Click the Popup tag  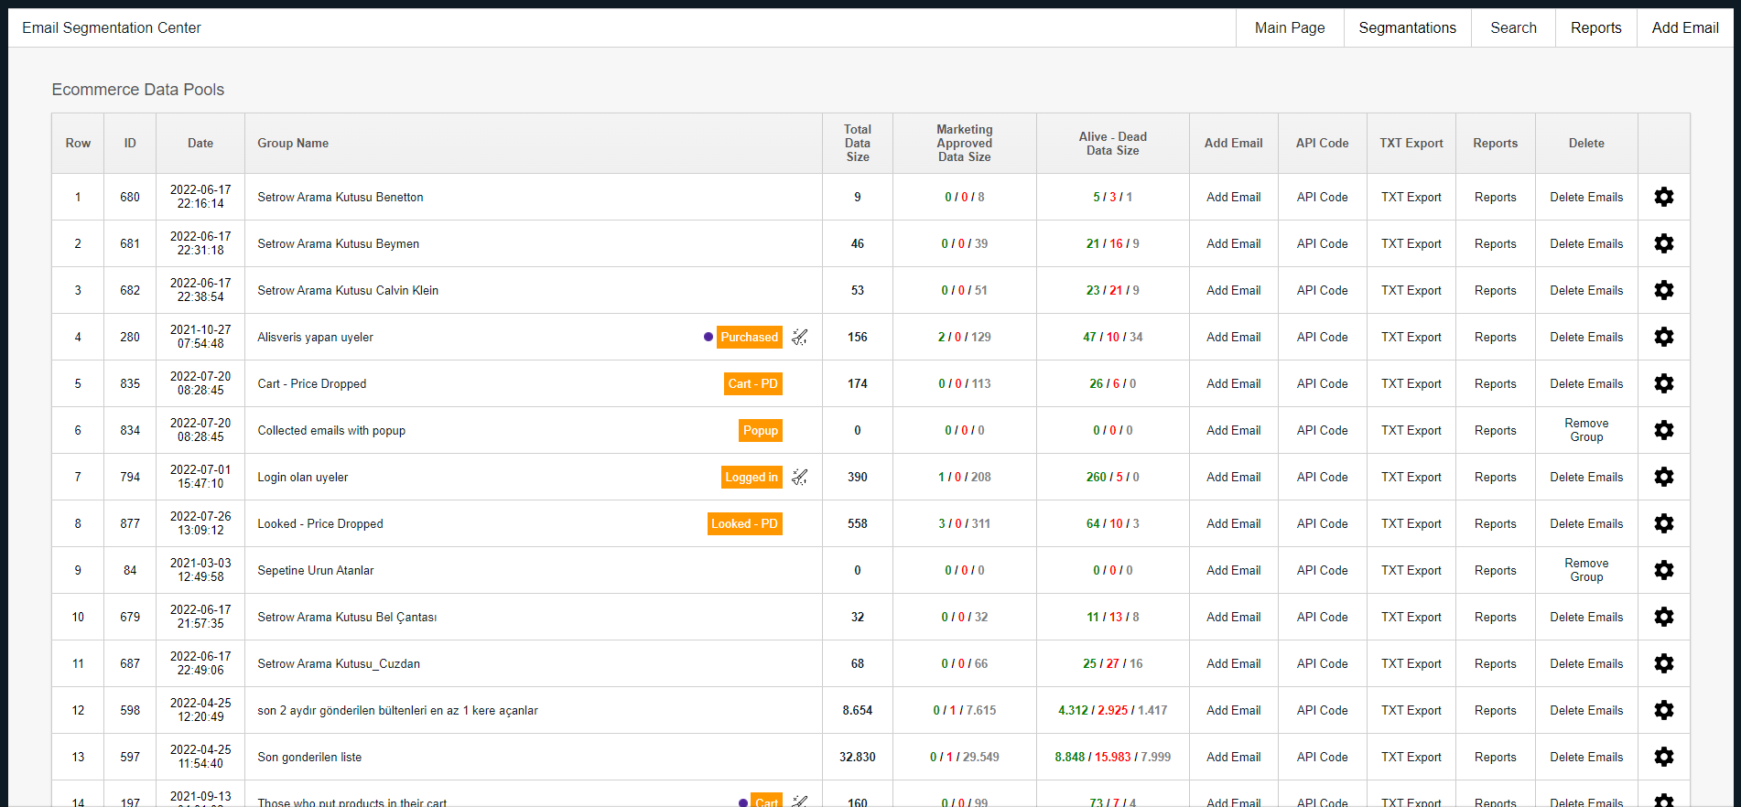[x=761, y=430]
